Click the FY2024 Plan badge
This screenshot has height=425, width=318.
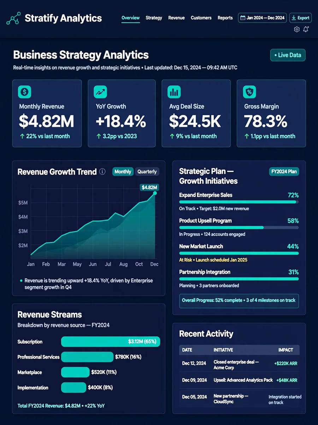[284, 172]
